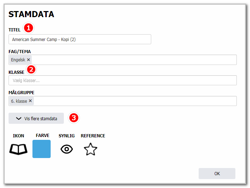Click into the TITEL text field
The width and height of the screenshot is (250, 188).
point(80,39)
